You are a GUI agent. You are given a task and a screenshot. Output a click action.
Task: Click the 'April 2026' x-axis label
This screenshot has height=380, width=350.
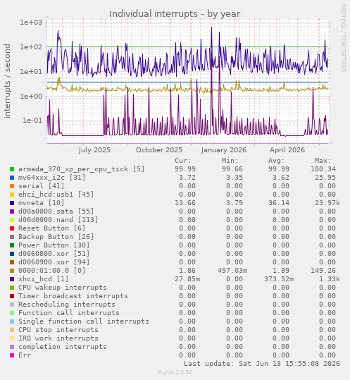tap(287, 150)
